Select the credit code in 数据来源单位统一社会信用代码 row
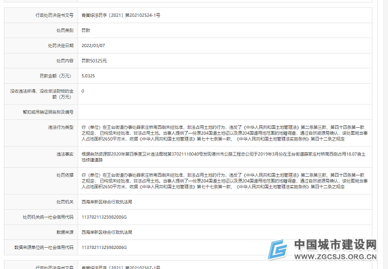 pos(104,248)
